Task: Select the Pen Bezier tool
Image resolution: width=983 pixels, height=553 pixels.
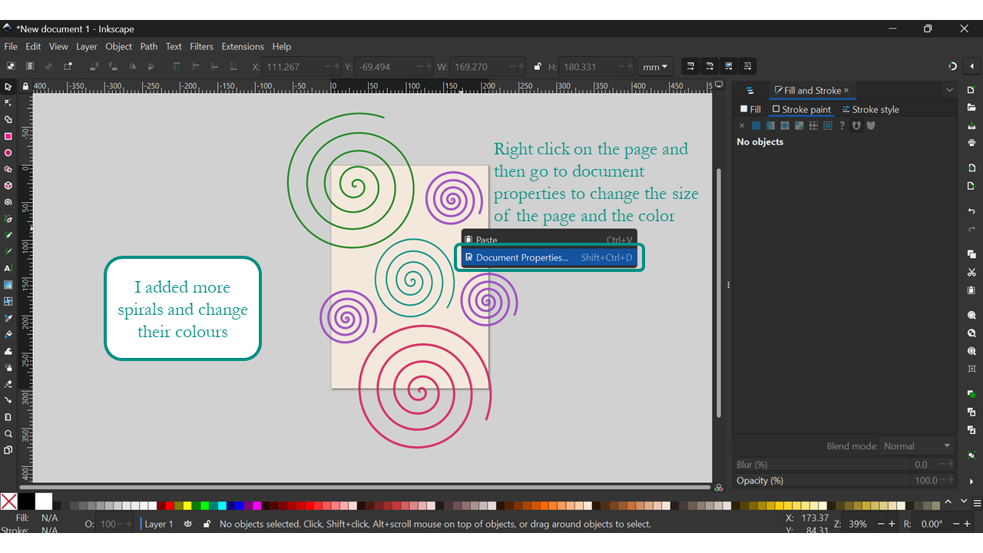Action: (x=8, y=219)
